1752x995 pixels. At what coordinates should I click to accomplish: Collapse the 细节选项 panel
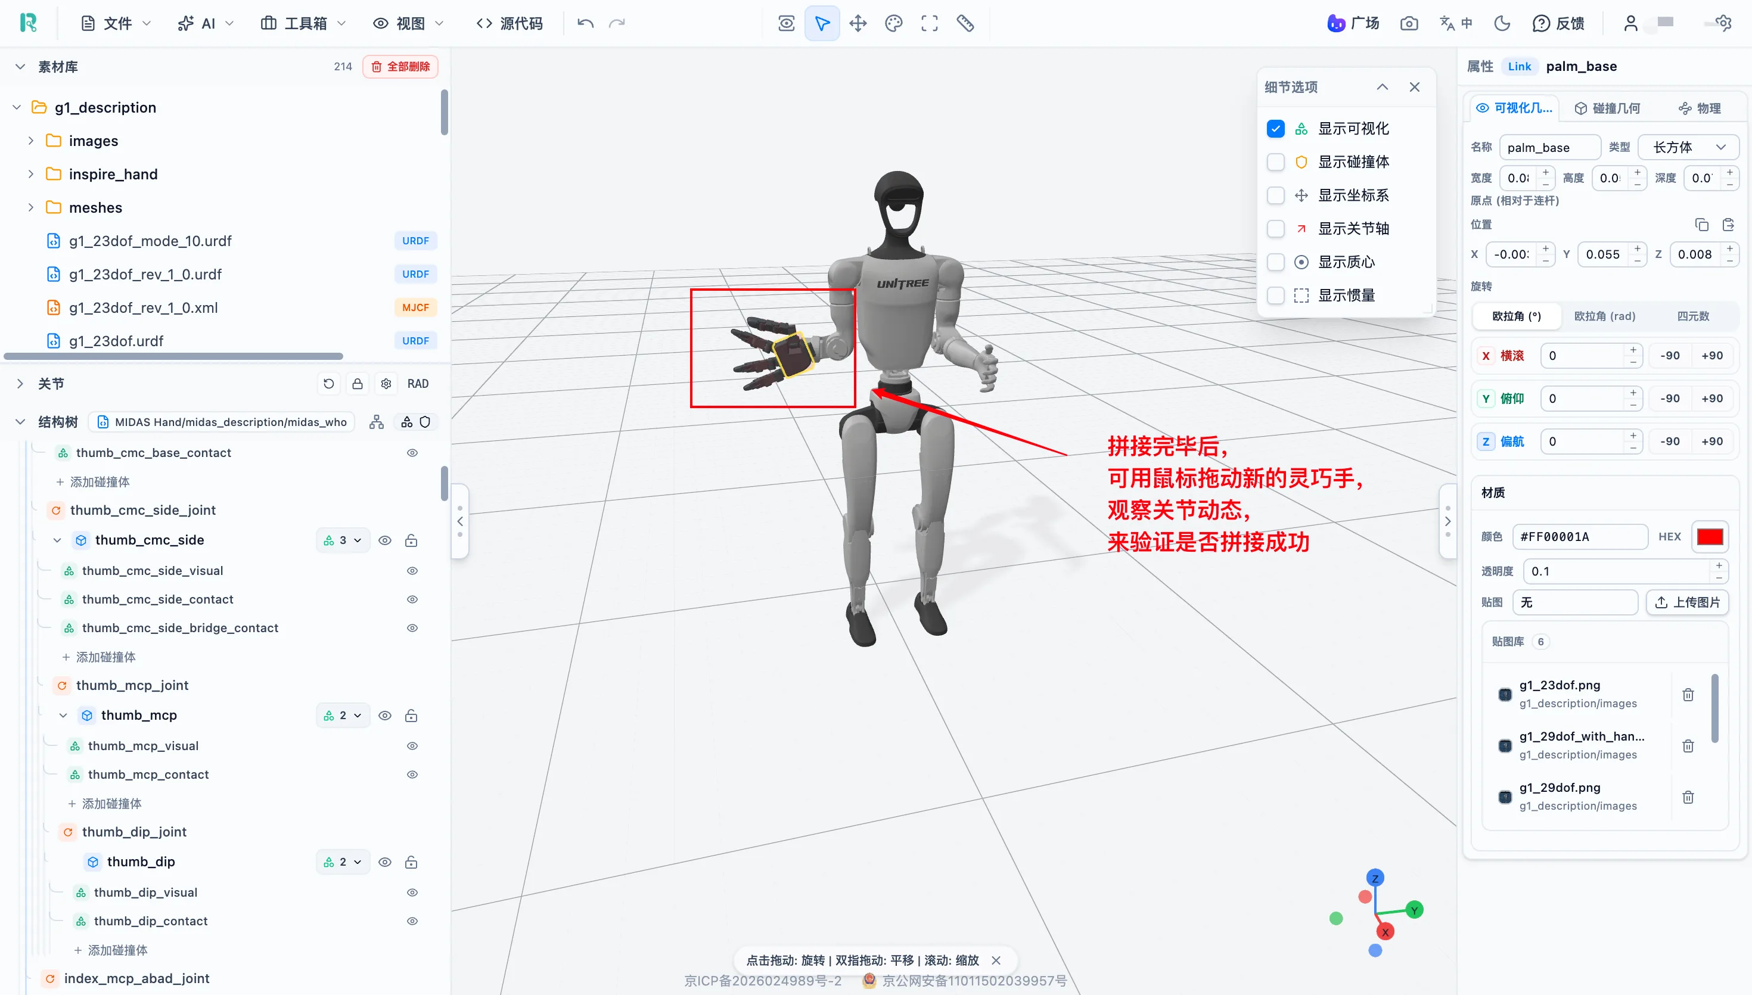pyautogui.click(x=1383, y=87)
